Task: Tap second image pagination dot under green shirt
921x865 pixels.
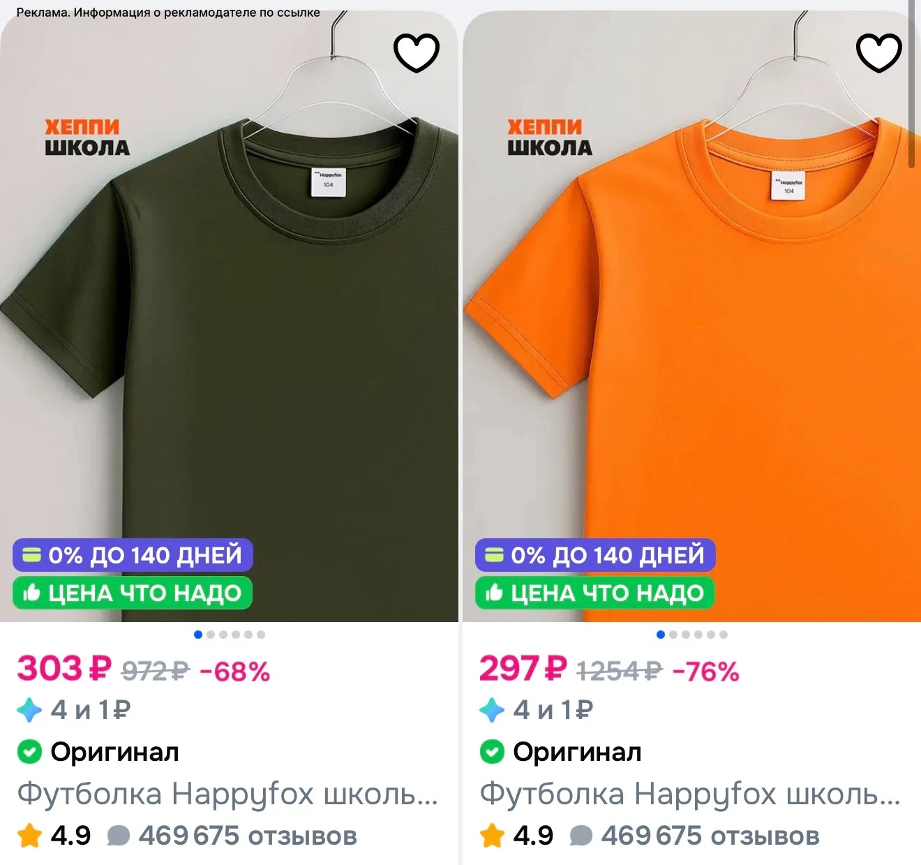Action: pyautogui.click(x=211, y=635)
